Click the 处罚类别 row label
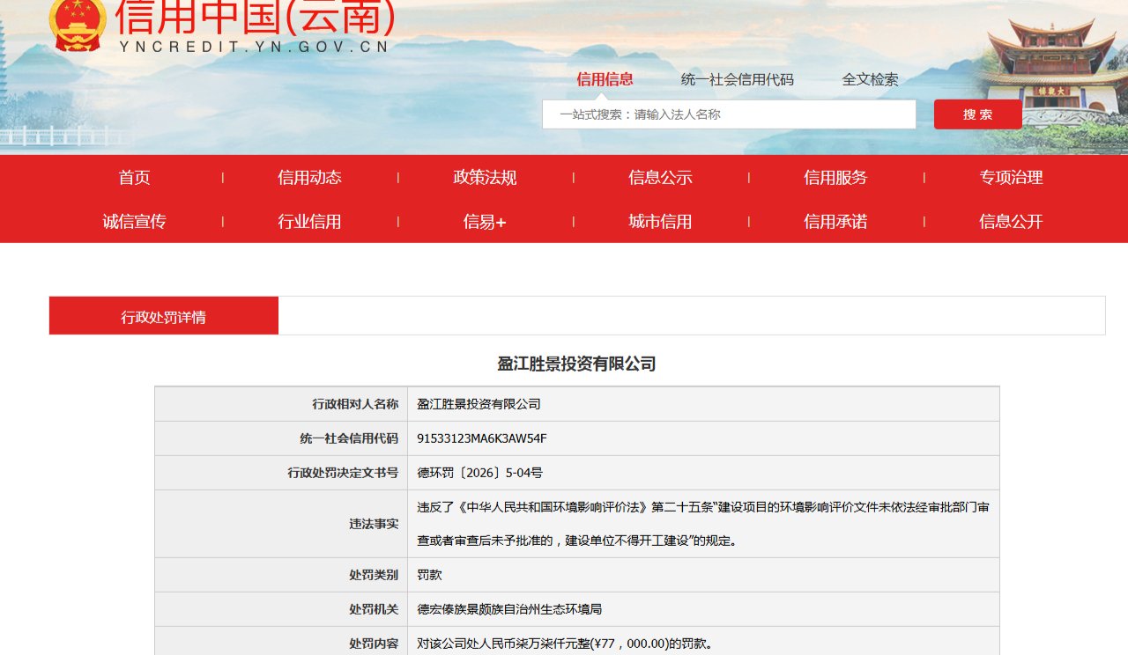 pos(374,575)
